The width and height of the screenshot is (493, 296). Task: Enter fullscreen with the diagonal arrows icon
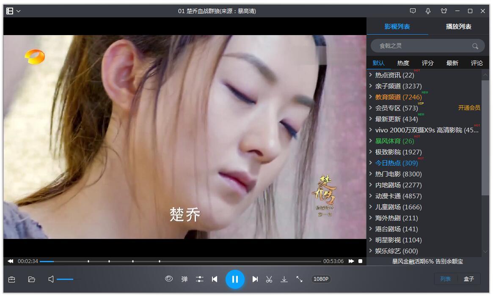[x=299, y=279]
